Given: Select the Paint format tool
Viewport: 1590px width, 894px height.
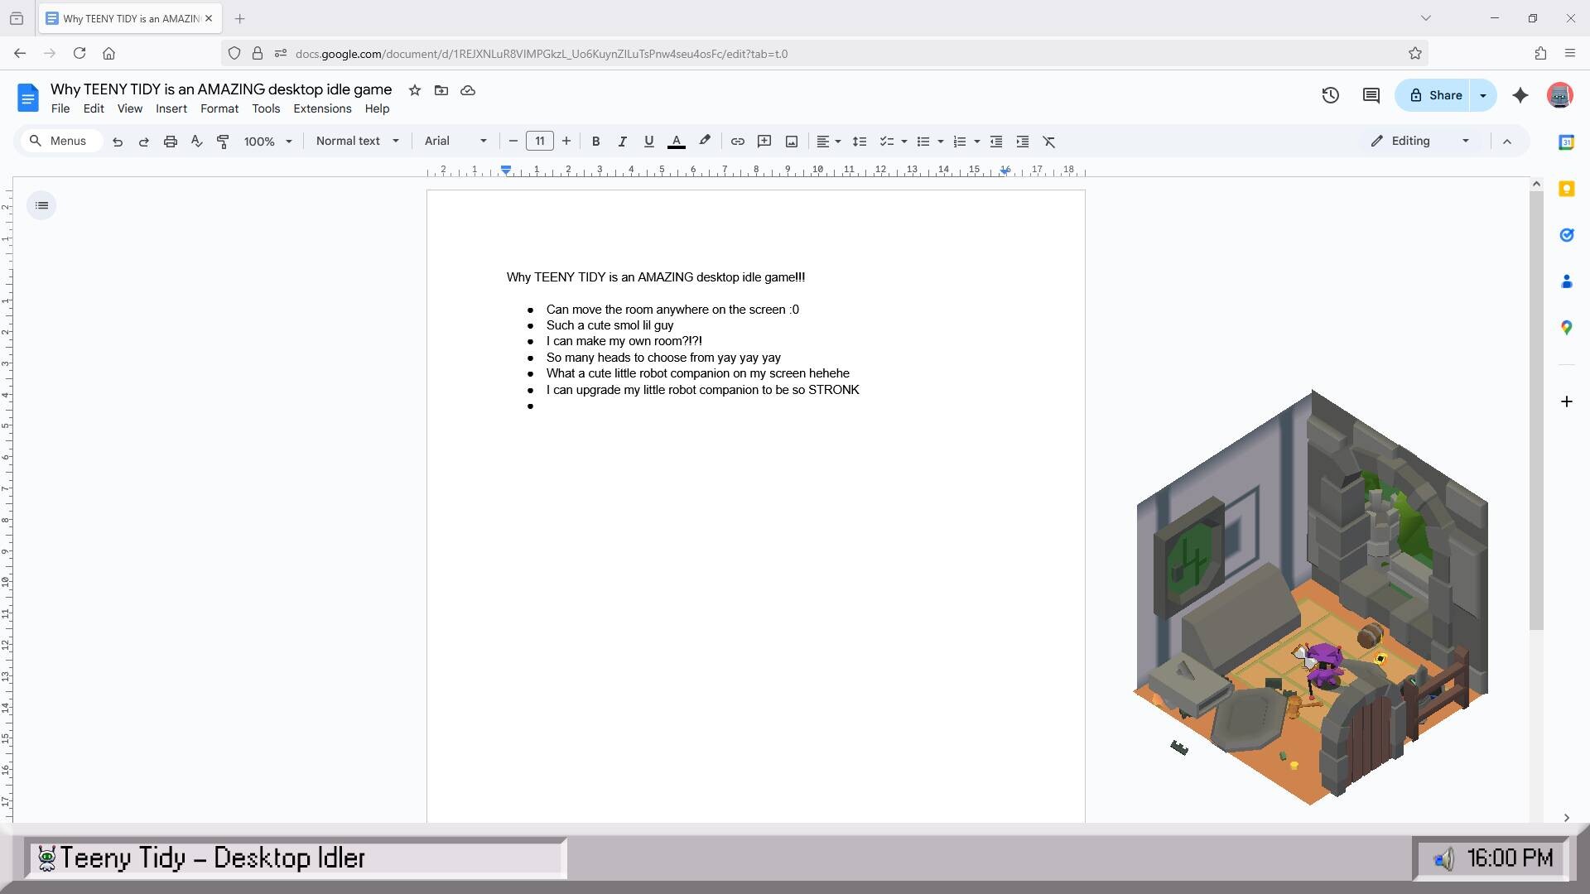Looking at the screenshot, I should click(222, 141).
